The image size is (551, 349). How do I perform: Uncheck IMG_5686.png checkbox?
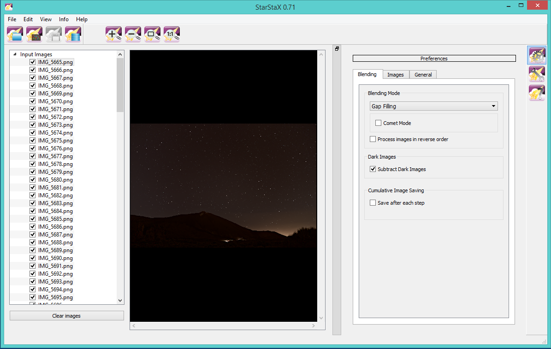[33, 227]
